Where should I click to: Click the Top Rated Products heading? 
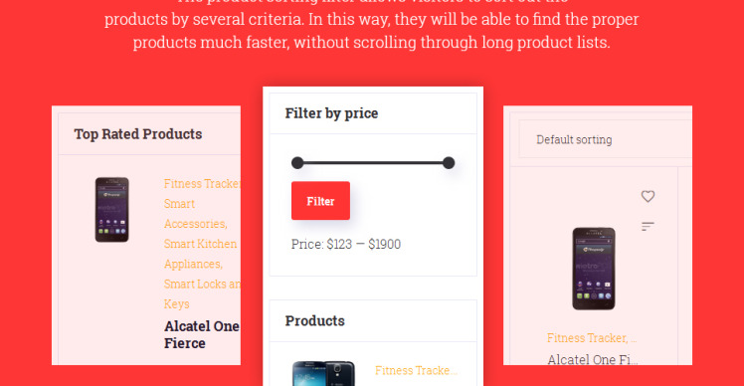pos(138,134)
